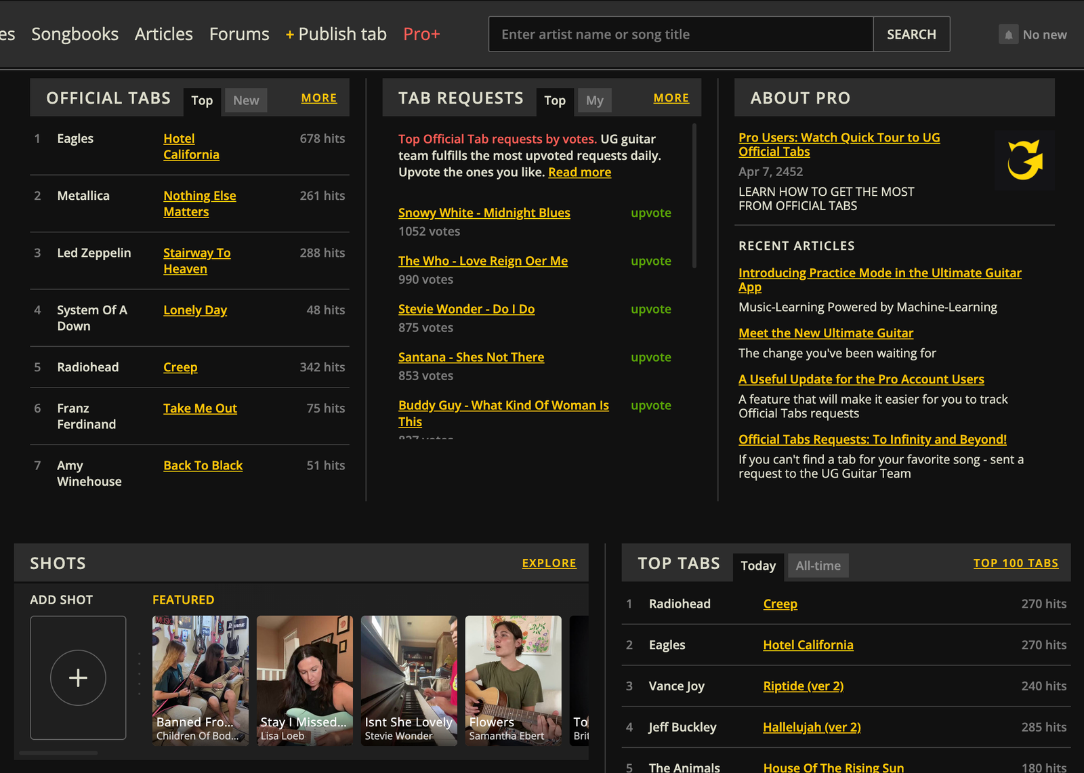Open Nothing Else Matters tab

pyautogui.click(x=200, y=204)
